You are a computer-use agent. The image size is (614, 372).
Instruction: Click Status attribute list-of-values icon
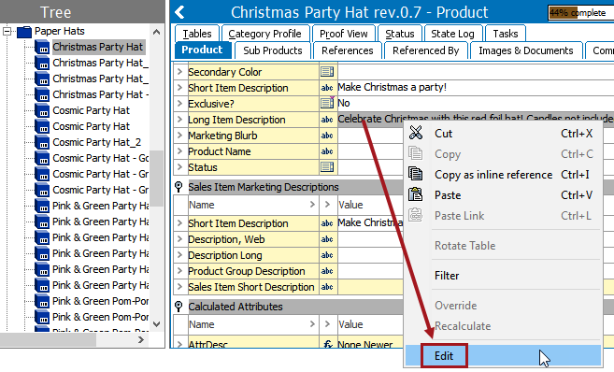tap(327, 167)
